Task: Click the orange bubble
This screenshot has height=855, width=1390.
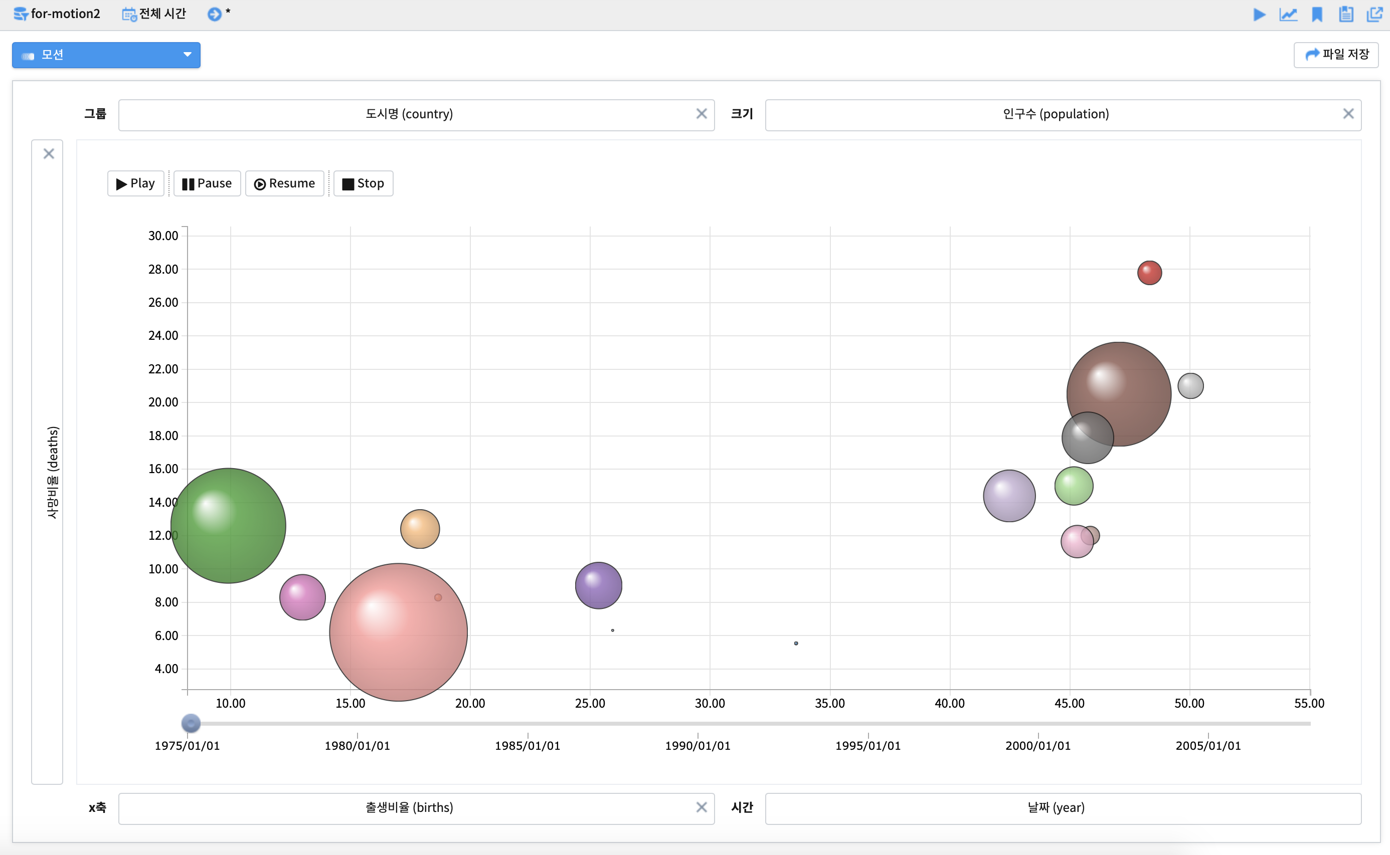Action: coord(420,529)
